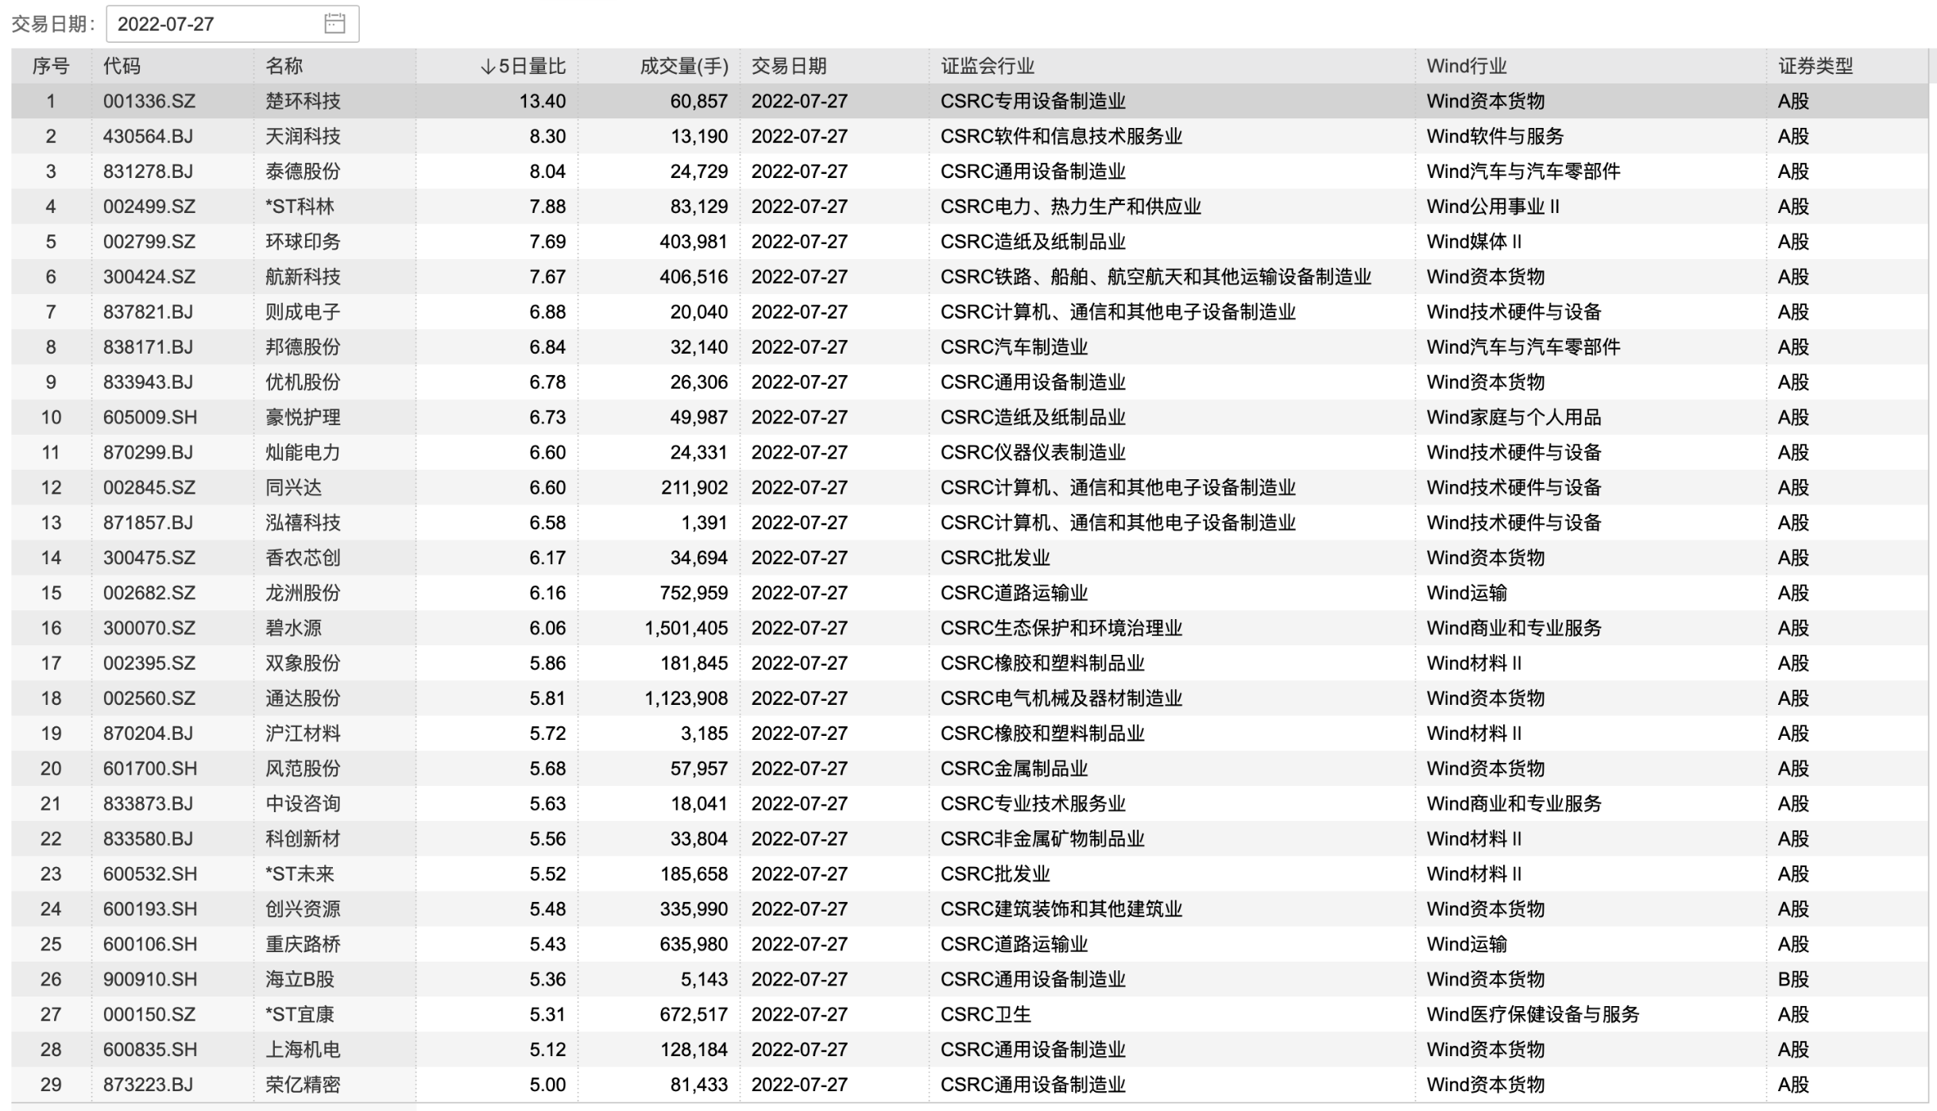
Task: Select CSRC非金属矿物制品业 cell
Action: (x=1042, y=838)
